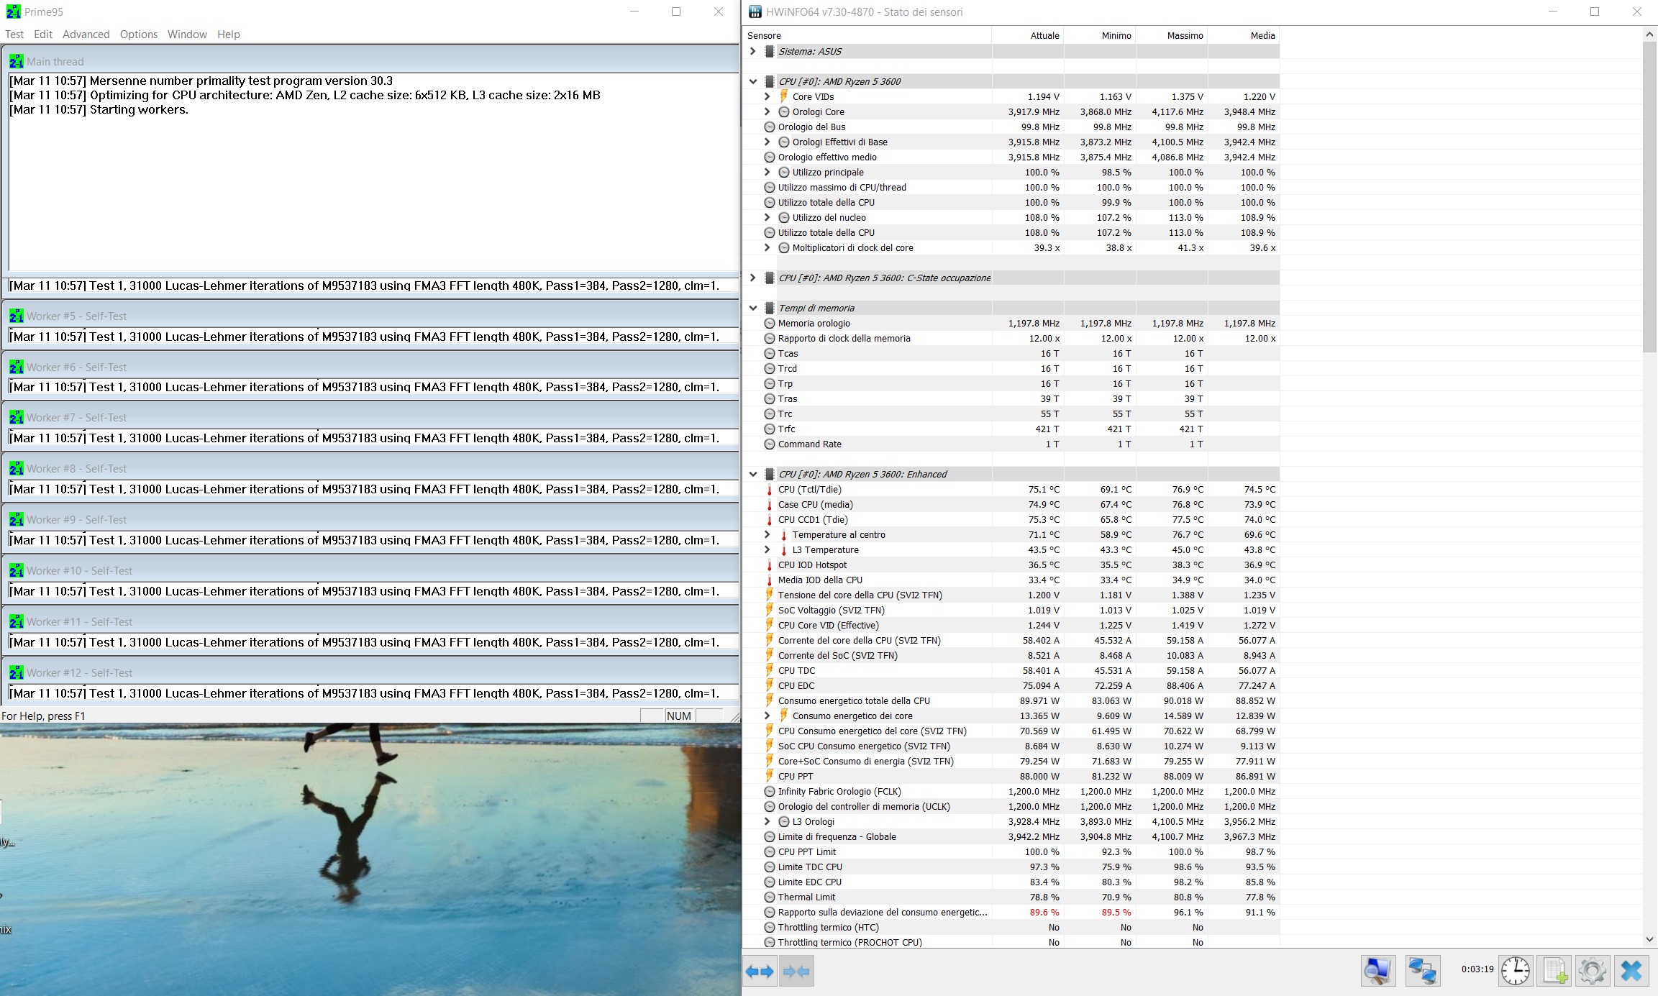Expand the L3 Temperature row
Image resolution: width=1658 pixels, height=996 pixels.
(767, 550)
